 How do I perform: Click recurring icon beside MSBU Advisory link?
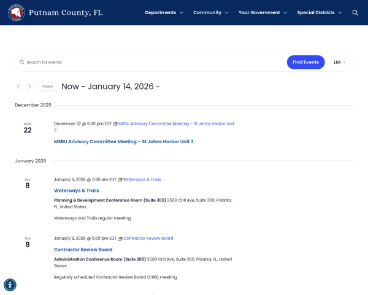[x=115, y=124]
